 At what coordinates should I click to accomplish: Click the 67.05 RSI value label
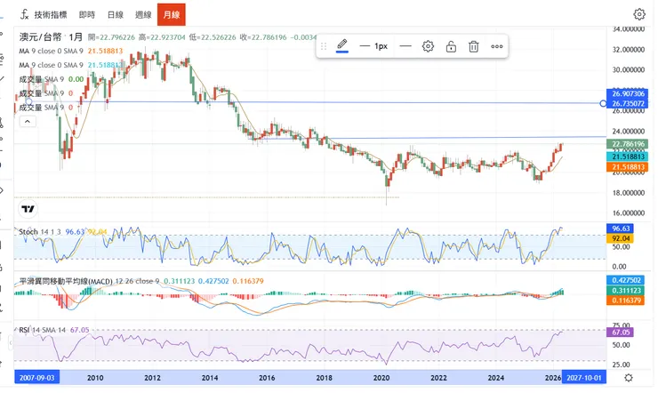click(x=621, y=333)
